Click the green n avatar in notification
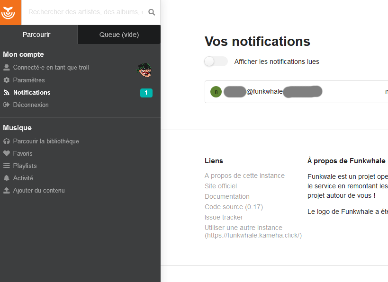Image resolution: width=388 pixels, height=282 pixels. coord(216,92)
